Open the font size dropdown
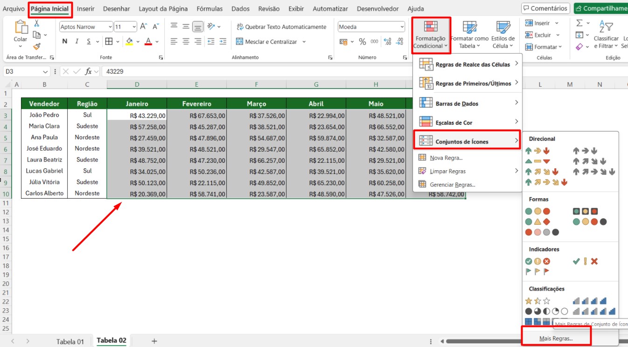The width and height of the screenshot is (628, 347). pos(134,27)
